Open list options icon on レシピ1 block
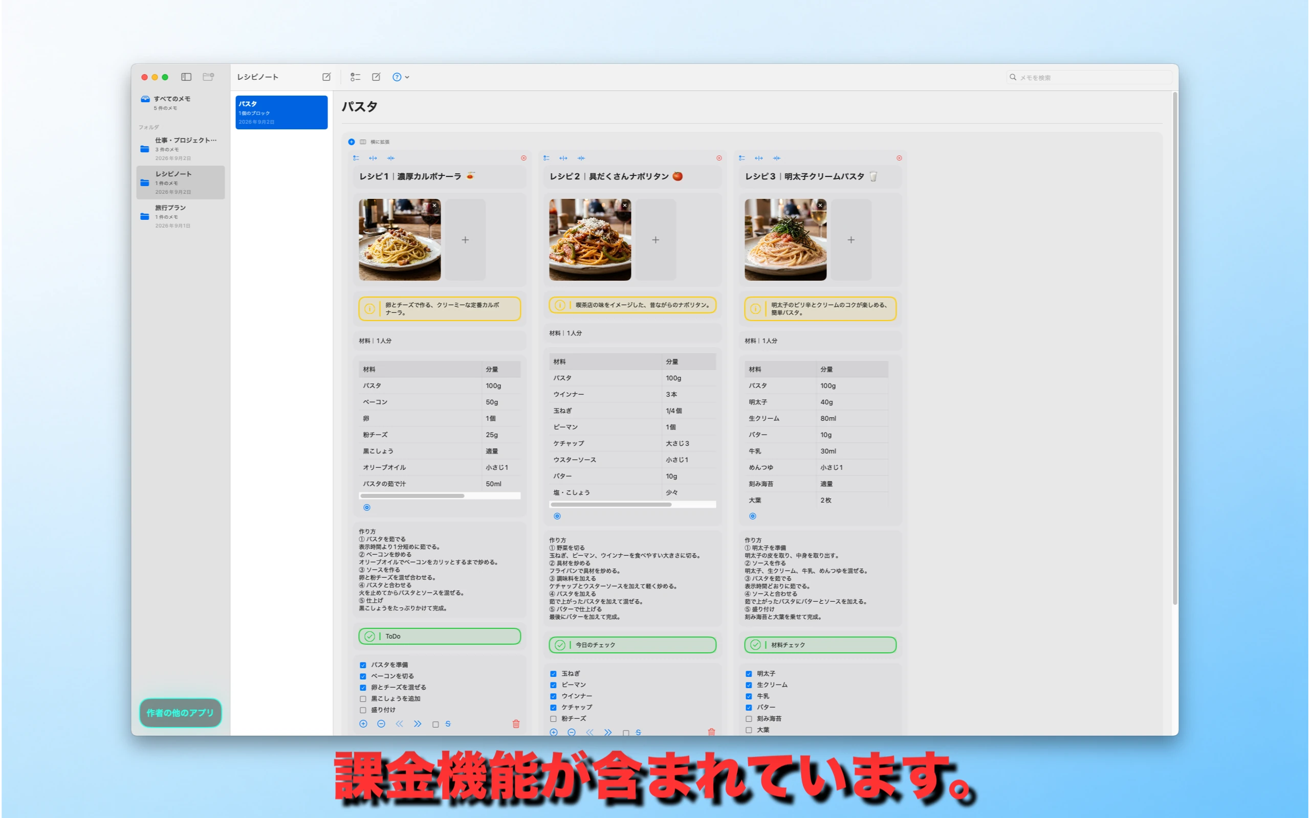The height and width of the screenshot is (818, 1310). coord(356,158)
